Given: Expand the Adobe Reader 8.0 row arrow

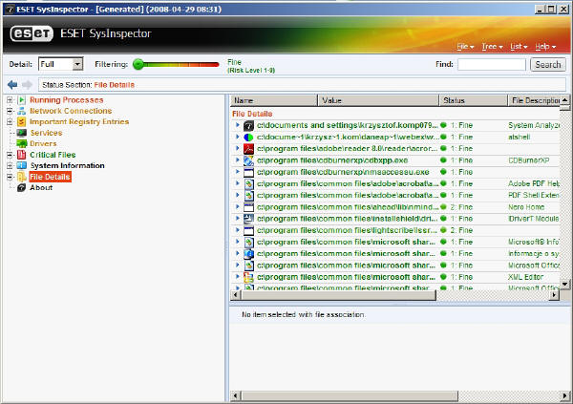Looking at the screenshot, I should click(x=238, y=148).
